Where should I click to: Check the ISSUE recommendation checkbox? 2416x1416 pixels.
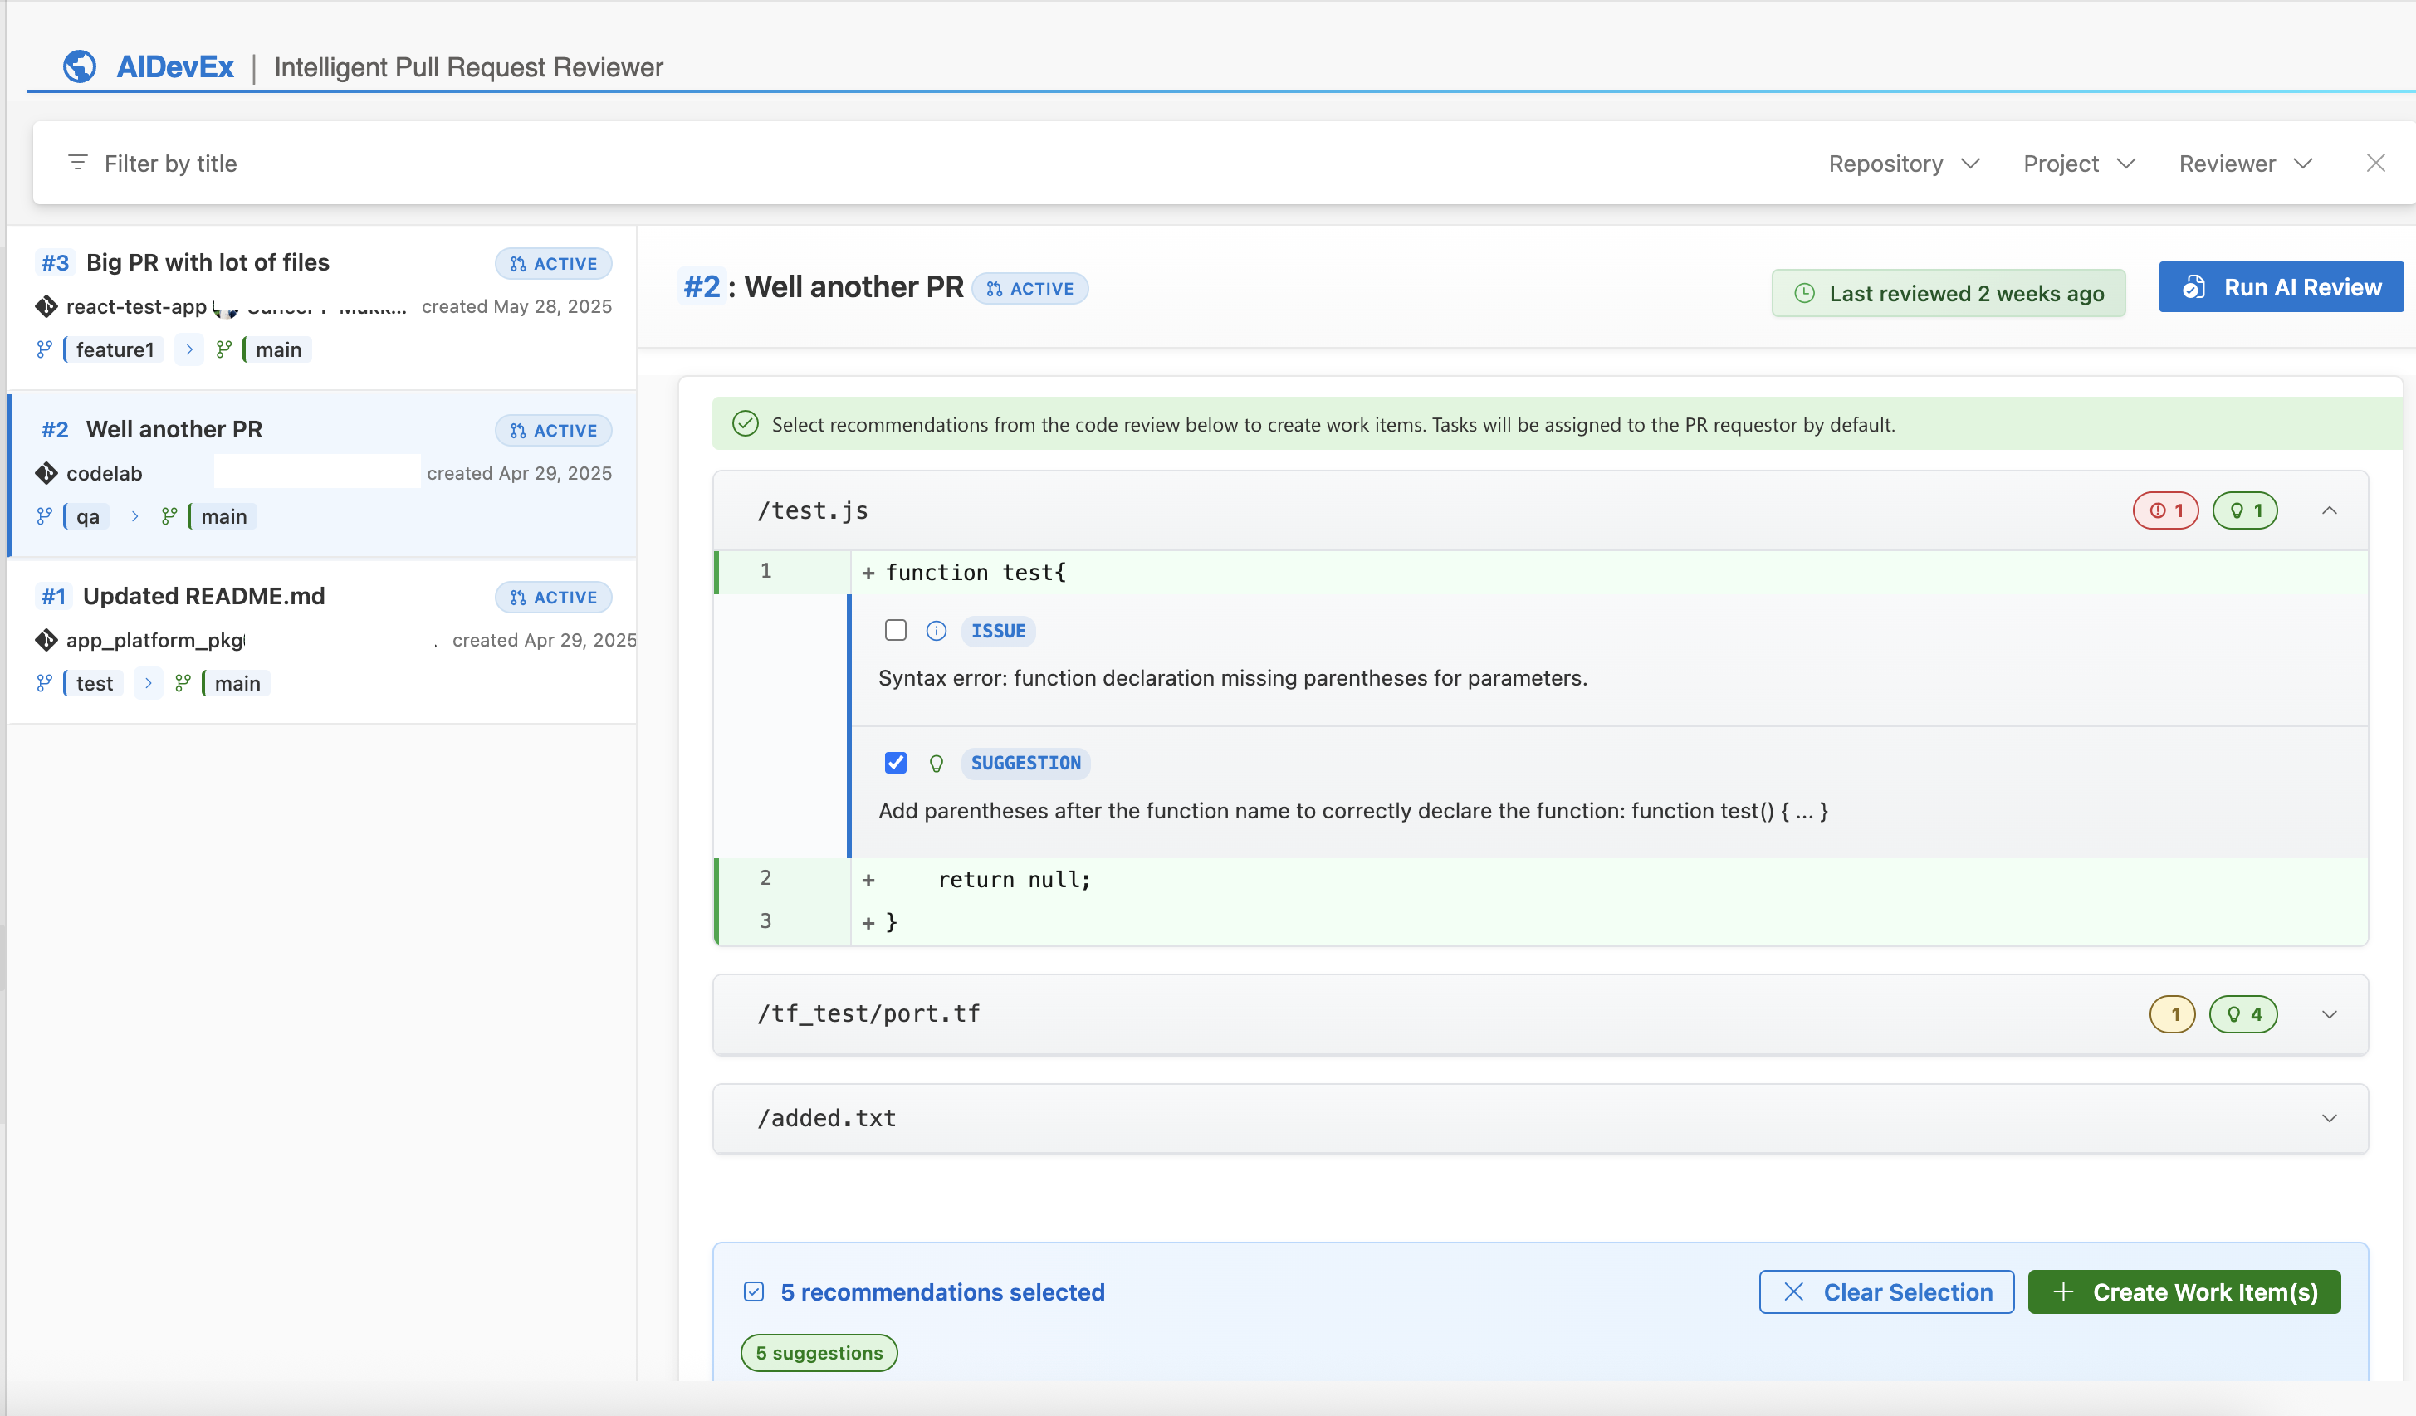click(897, 630)
